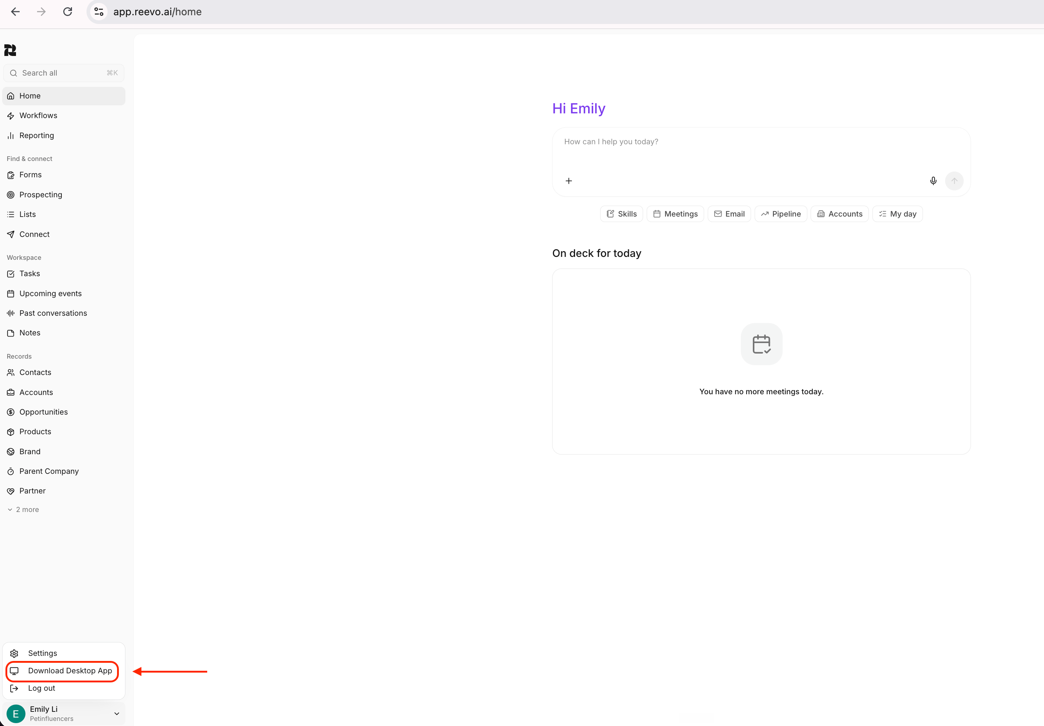Choose Log out

pyautogui.click(x=64, y=688)
